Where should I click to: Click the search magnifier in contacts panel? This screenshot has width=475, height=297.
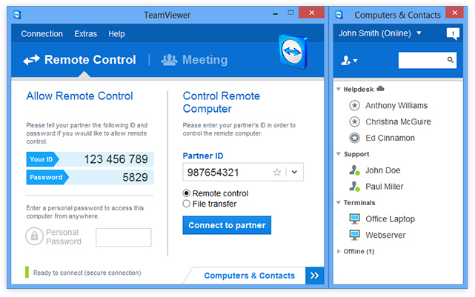(x=451, y=60)
